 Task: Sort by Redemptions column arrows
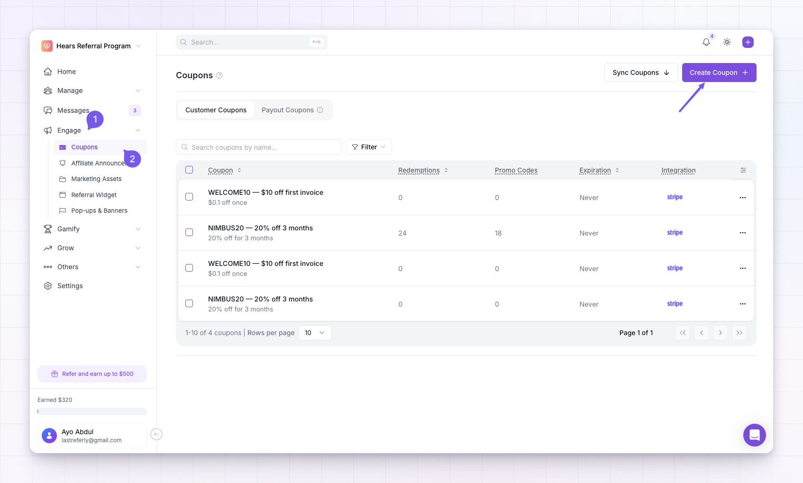[x=446, y=170]
